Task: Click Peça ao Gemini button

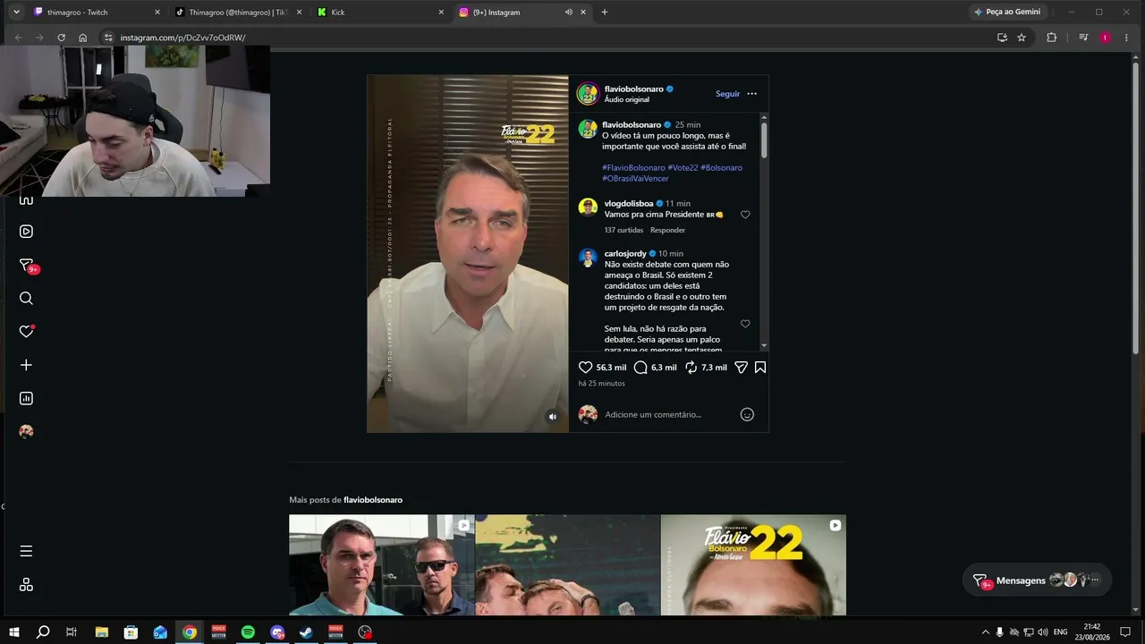Action: (1007, 13)
